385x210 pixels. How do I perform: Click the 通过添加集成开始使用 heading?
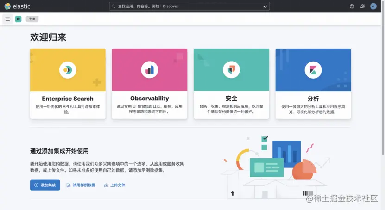[59, 151]
